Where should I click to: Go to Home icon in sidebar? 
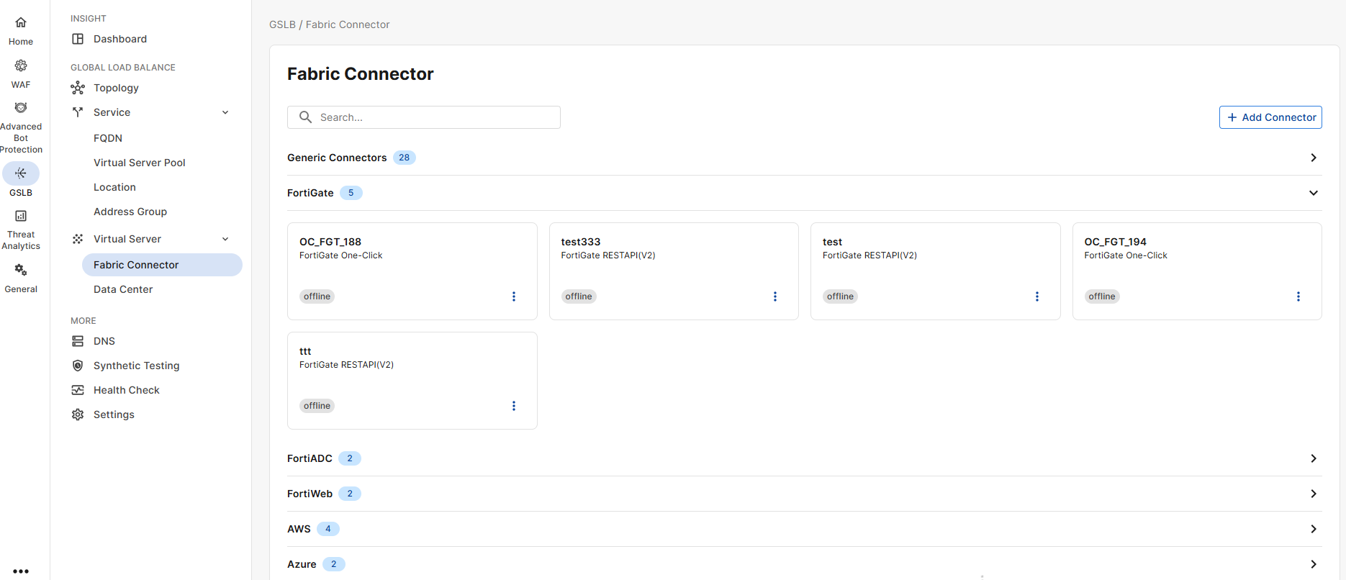pos(21,23)
